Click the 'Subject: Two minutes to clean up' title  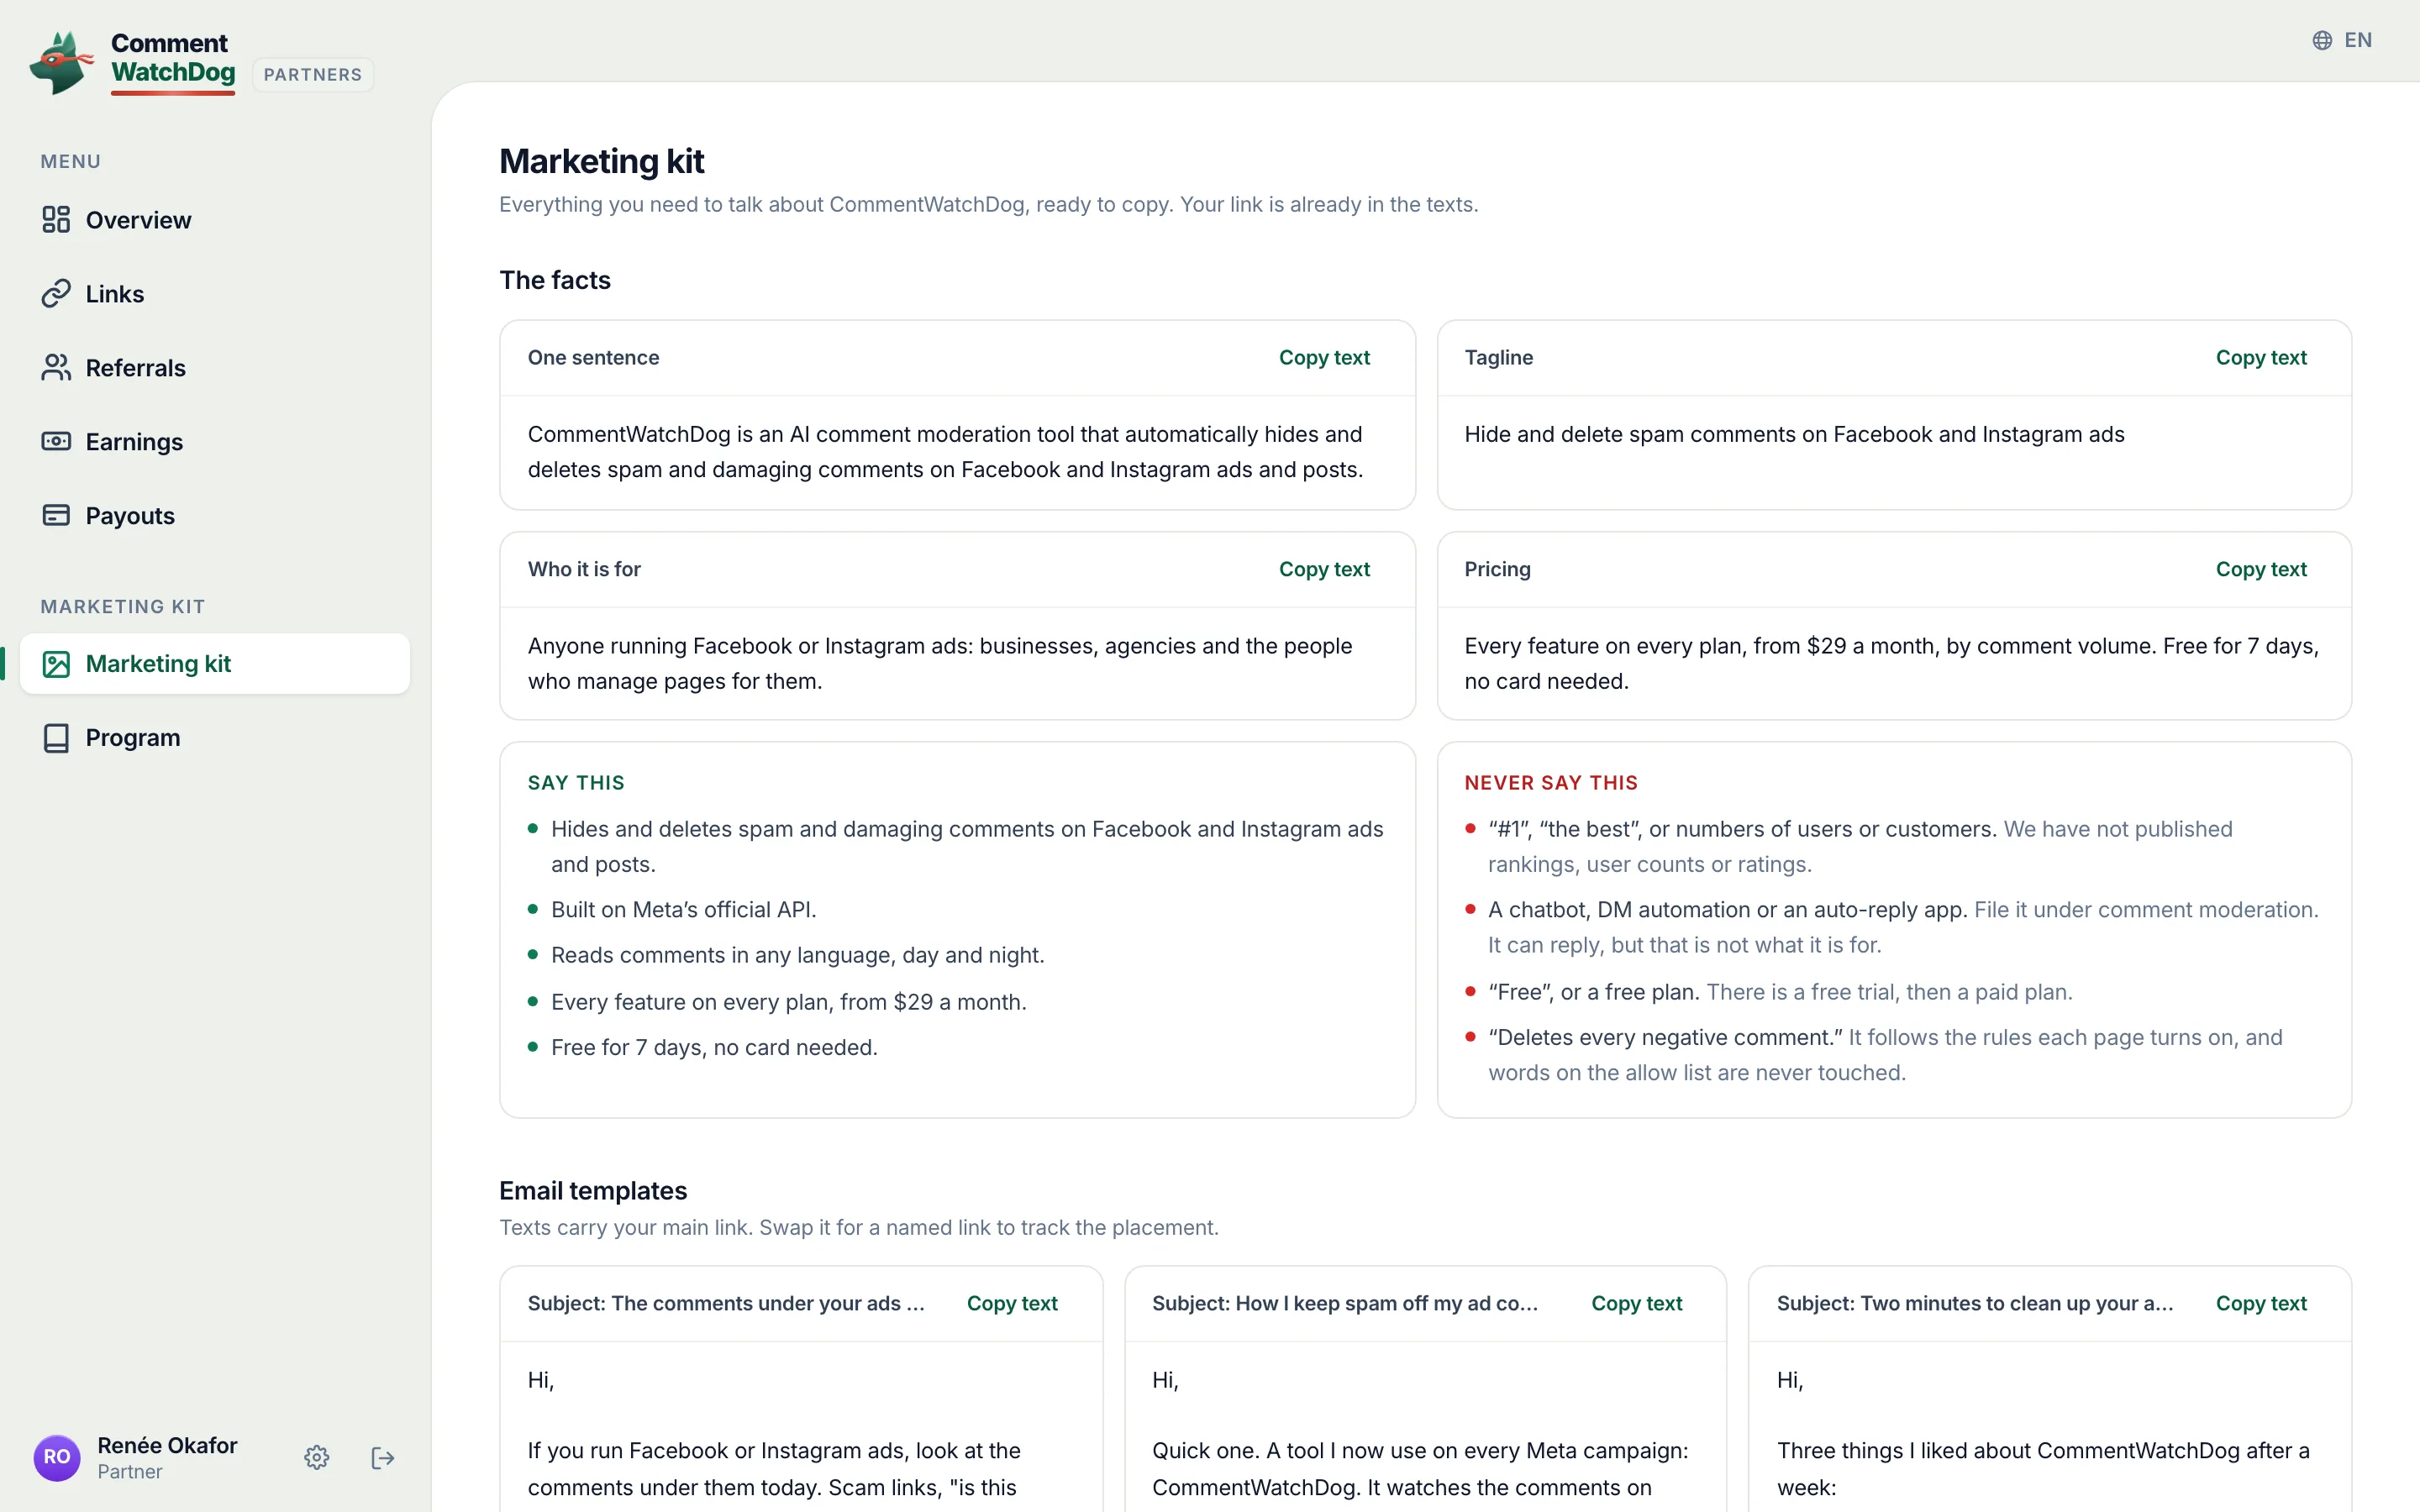[1974, 1303]
